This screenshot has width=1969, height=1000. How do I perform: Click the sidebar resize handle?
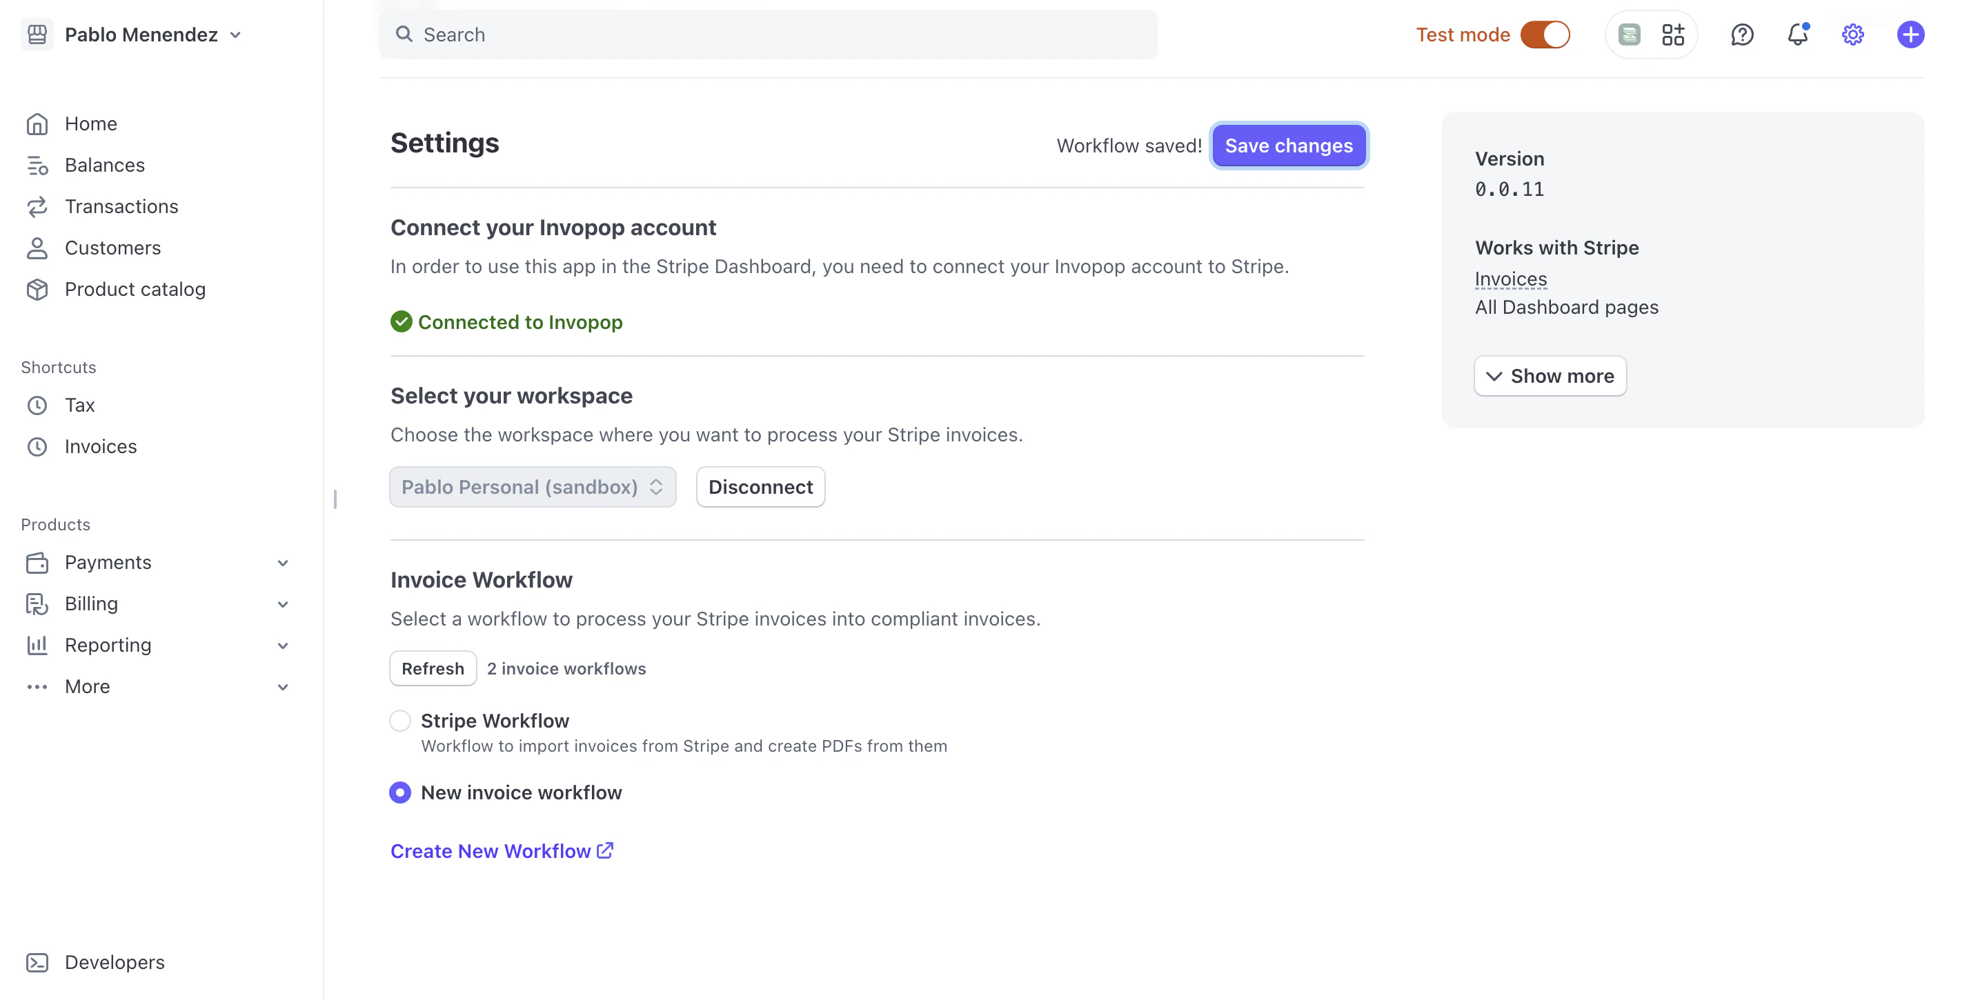point(335,499)
